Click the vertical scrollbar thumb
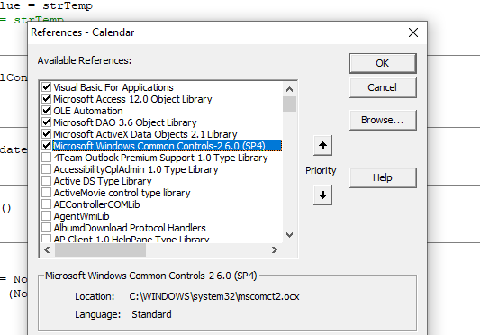 tap(289, 104)
